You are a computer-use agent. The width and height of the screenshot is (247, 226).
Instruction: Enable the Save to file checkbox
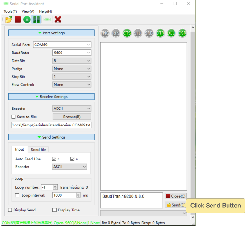point(13,117)
